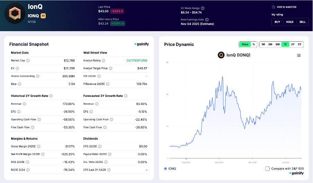
Task: Click the OUTPERFORM analyst rating value
Action: 137,61
